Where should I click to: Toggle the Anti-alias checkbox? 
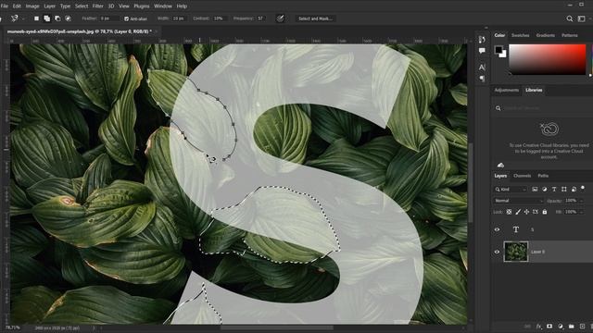pos(126,18)
